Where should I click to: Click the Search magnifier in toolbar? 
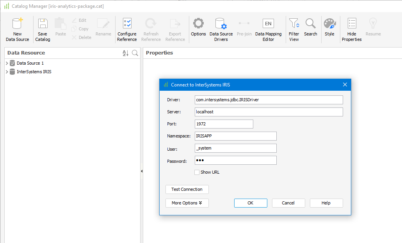click(x=310, y=24)
